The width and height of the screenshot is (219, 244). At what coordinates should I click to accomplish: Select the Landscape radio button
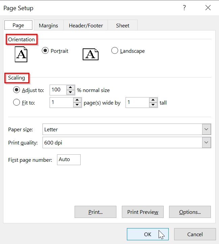pyautogui.click(x=115, y=51)
